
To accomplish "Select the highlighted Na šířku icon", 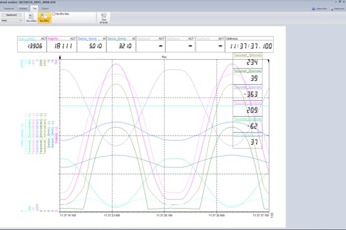I will [x=44, y=18].
